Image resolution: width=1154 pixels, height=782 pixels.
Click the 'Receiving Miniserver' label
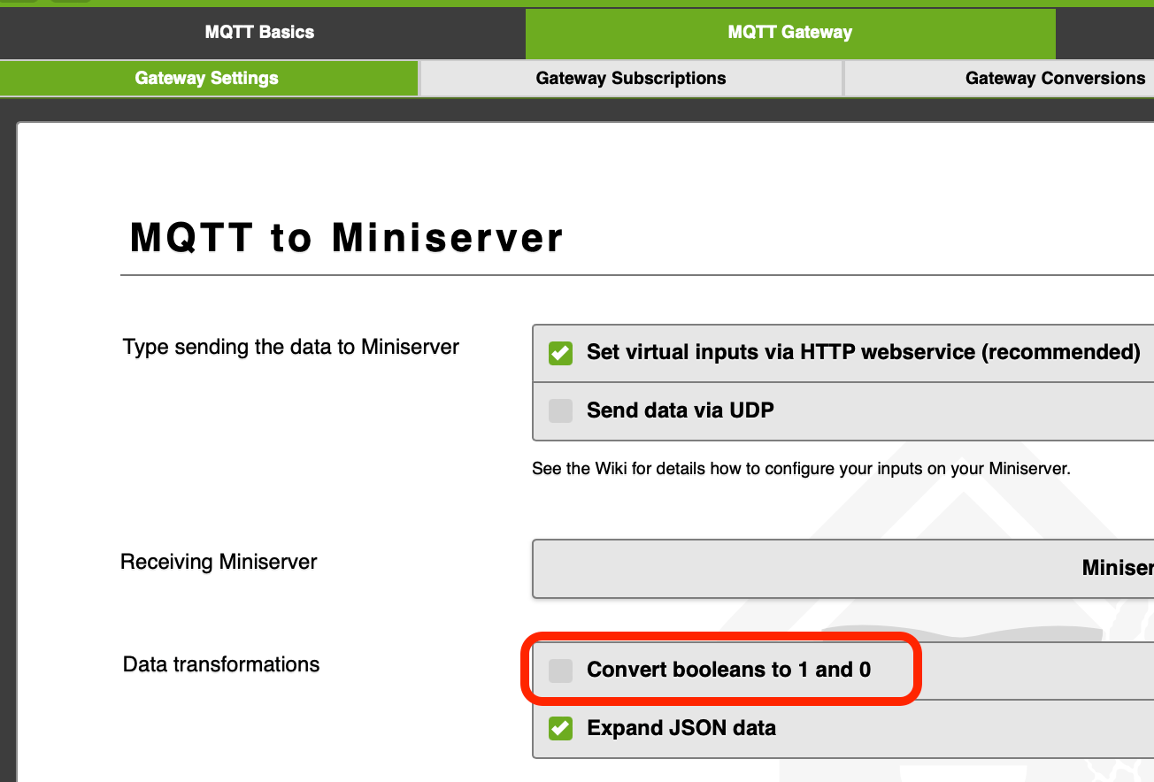(x=219, y=562)
